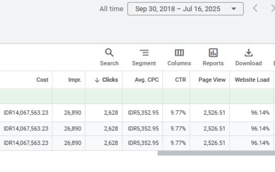Viewport: 275px width, 172px height.
Task: Select the Avg. CPC column header
Action: [146, 80]
